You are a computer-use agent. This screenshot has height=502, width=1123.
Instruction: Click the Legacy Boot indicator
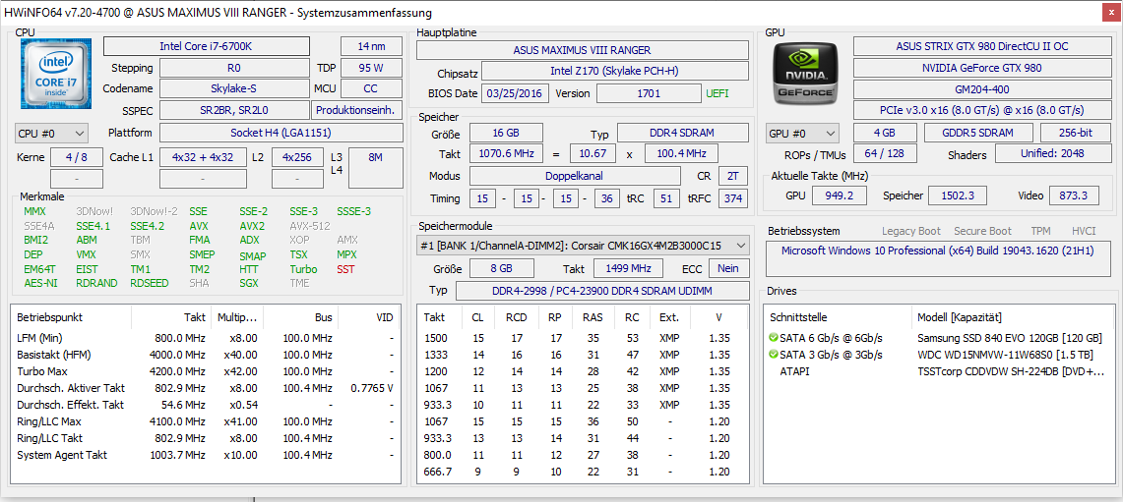[x=911, y=231]
